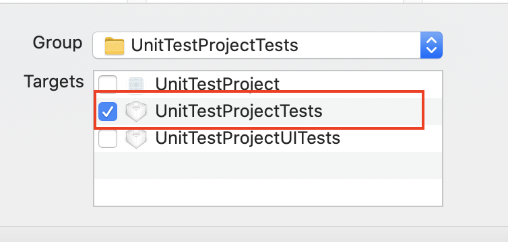Image resolution: width=508 pixels, height=242 pixels.
Task: Click the yellow folder icon in Group field
Action: click(115, 46)
